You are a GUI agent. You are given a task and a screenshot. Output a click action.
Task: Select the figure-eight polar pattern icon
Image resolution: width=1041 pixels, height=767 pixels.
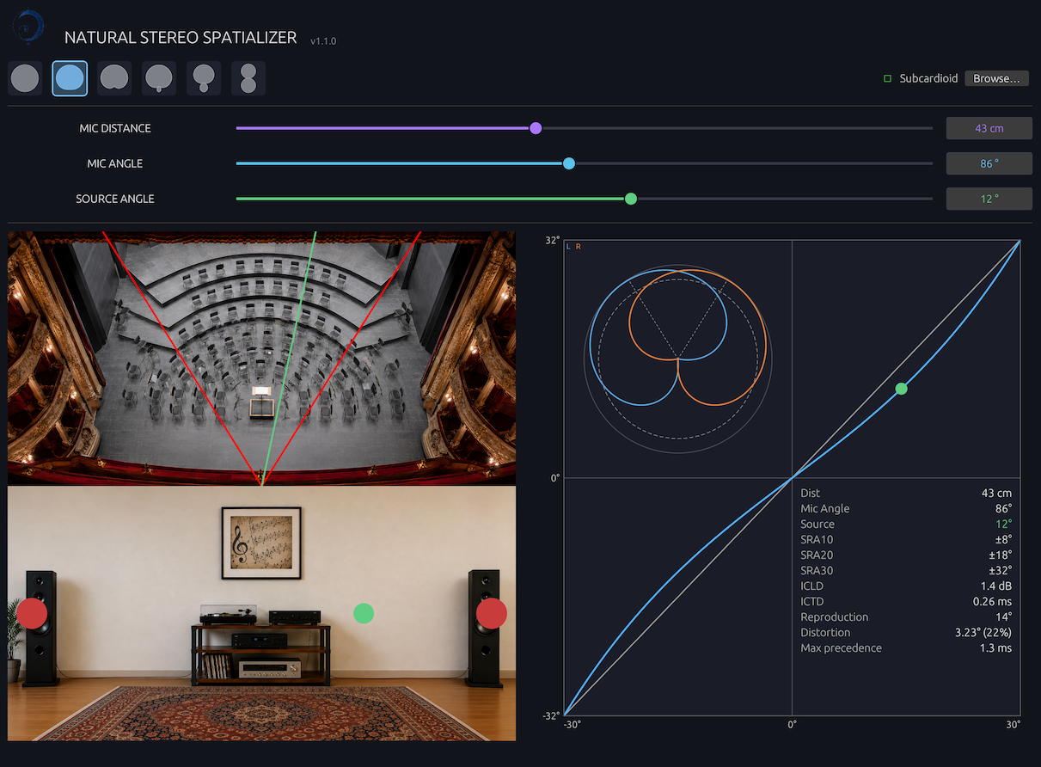[x=248, y=78]
